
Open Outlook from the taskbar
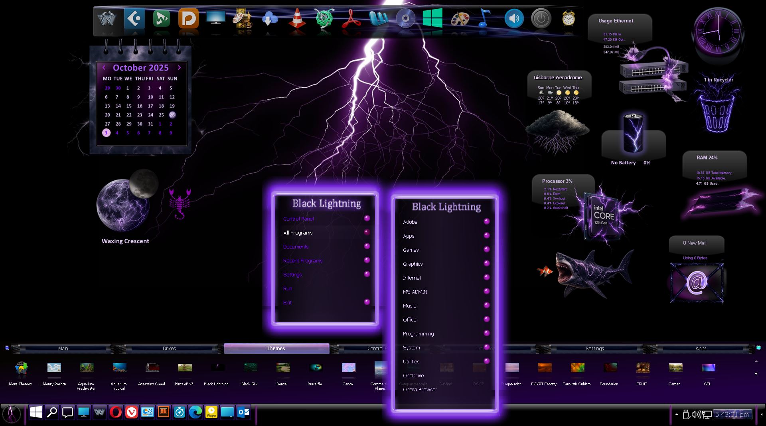click(243, 412)
